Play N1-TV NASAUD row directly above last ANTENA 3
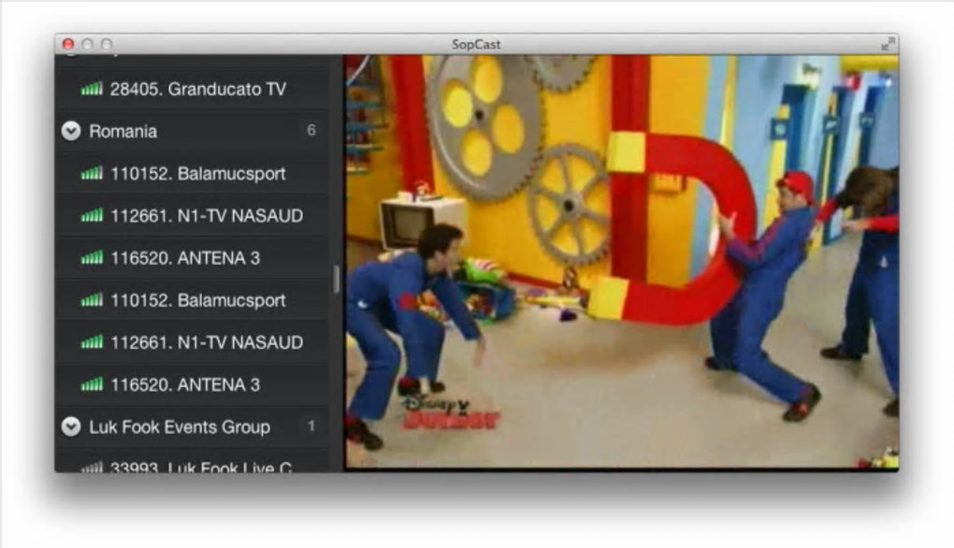This screenshot has height=548, width=954. pyautogui.click(x=193, y=342)
